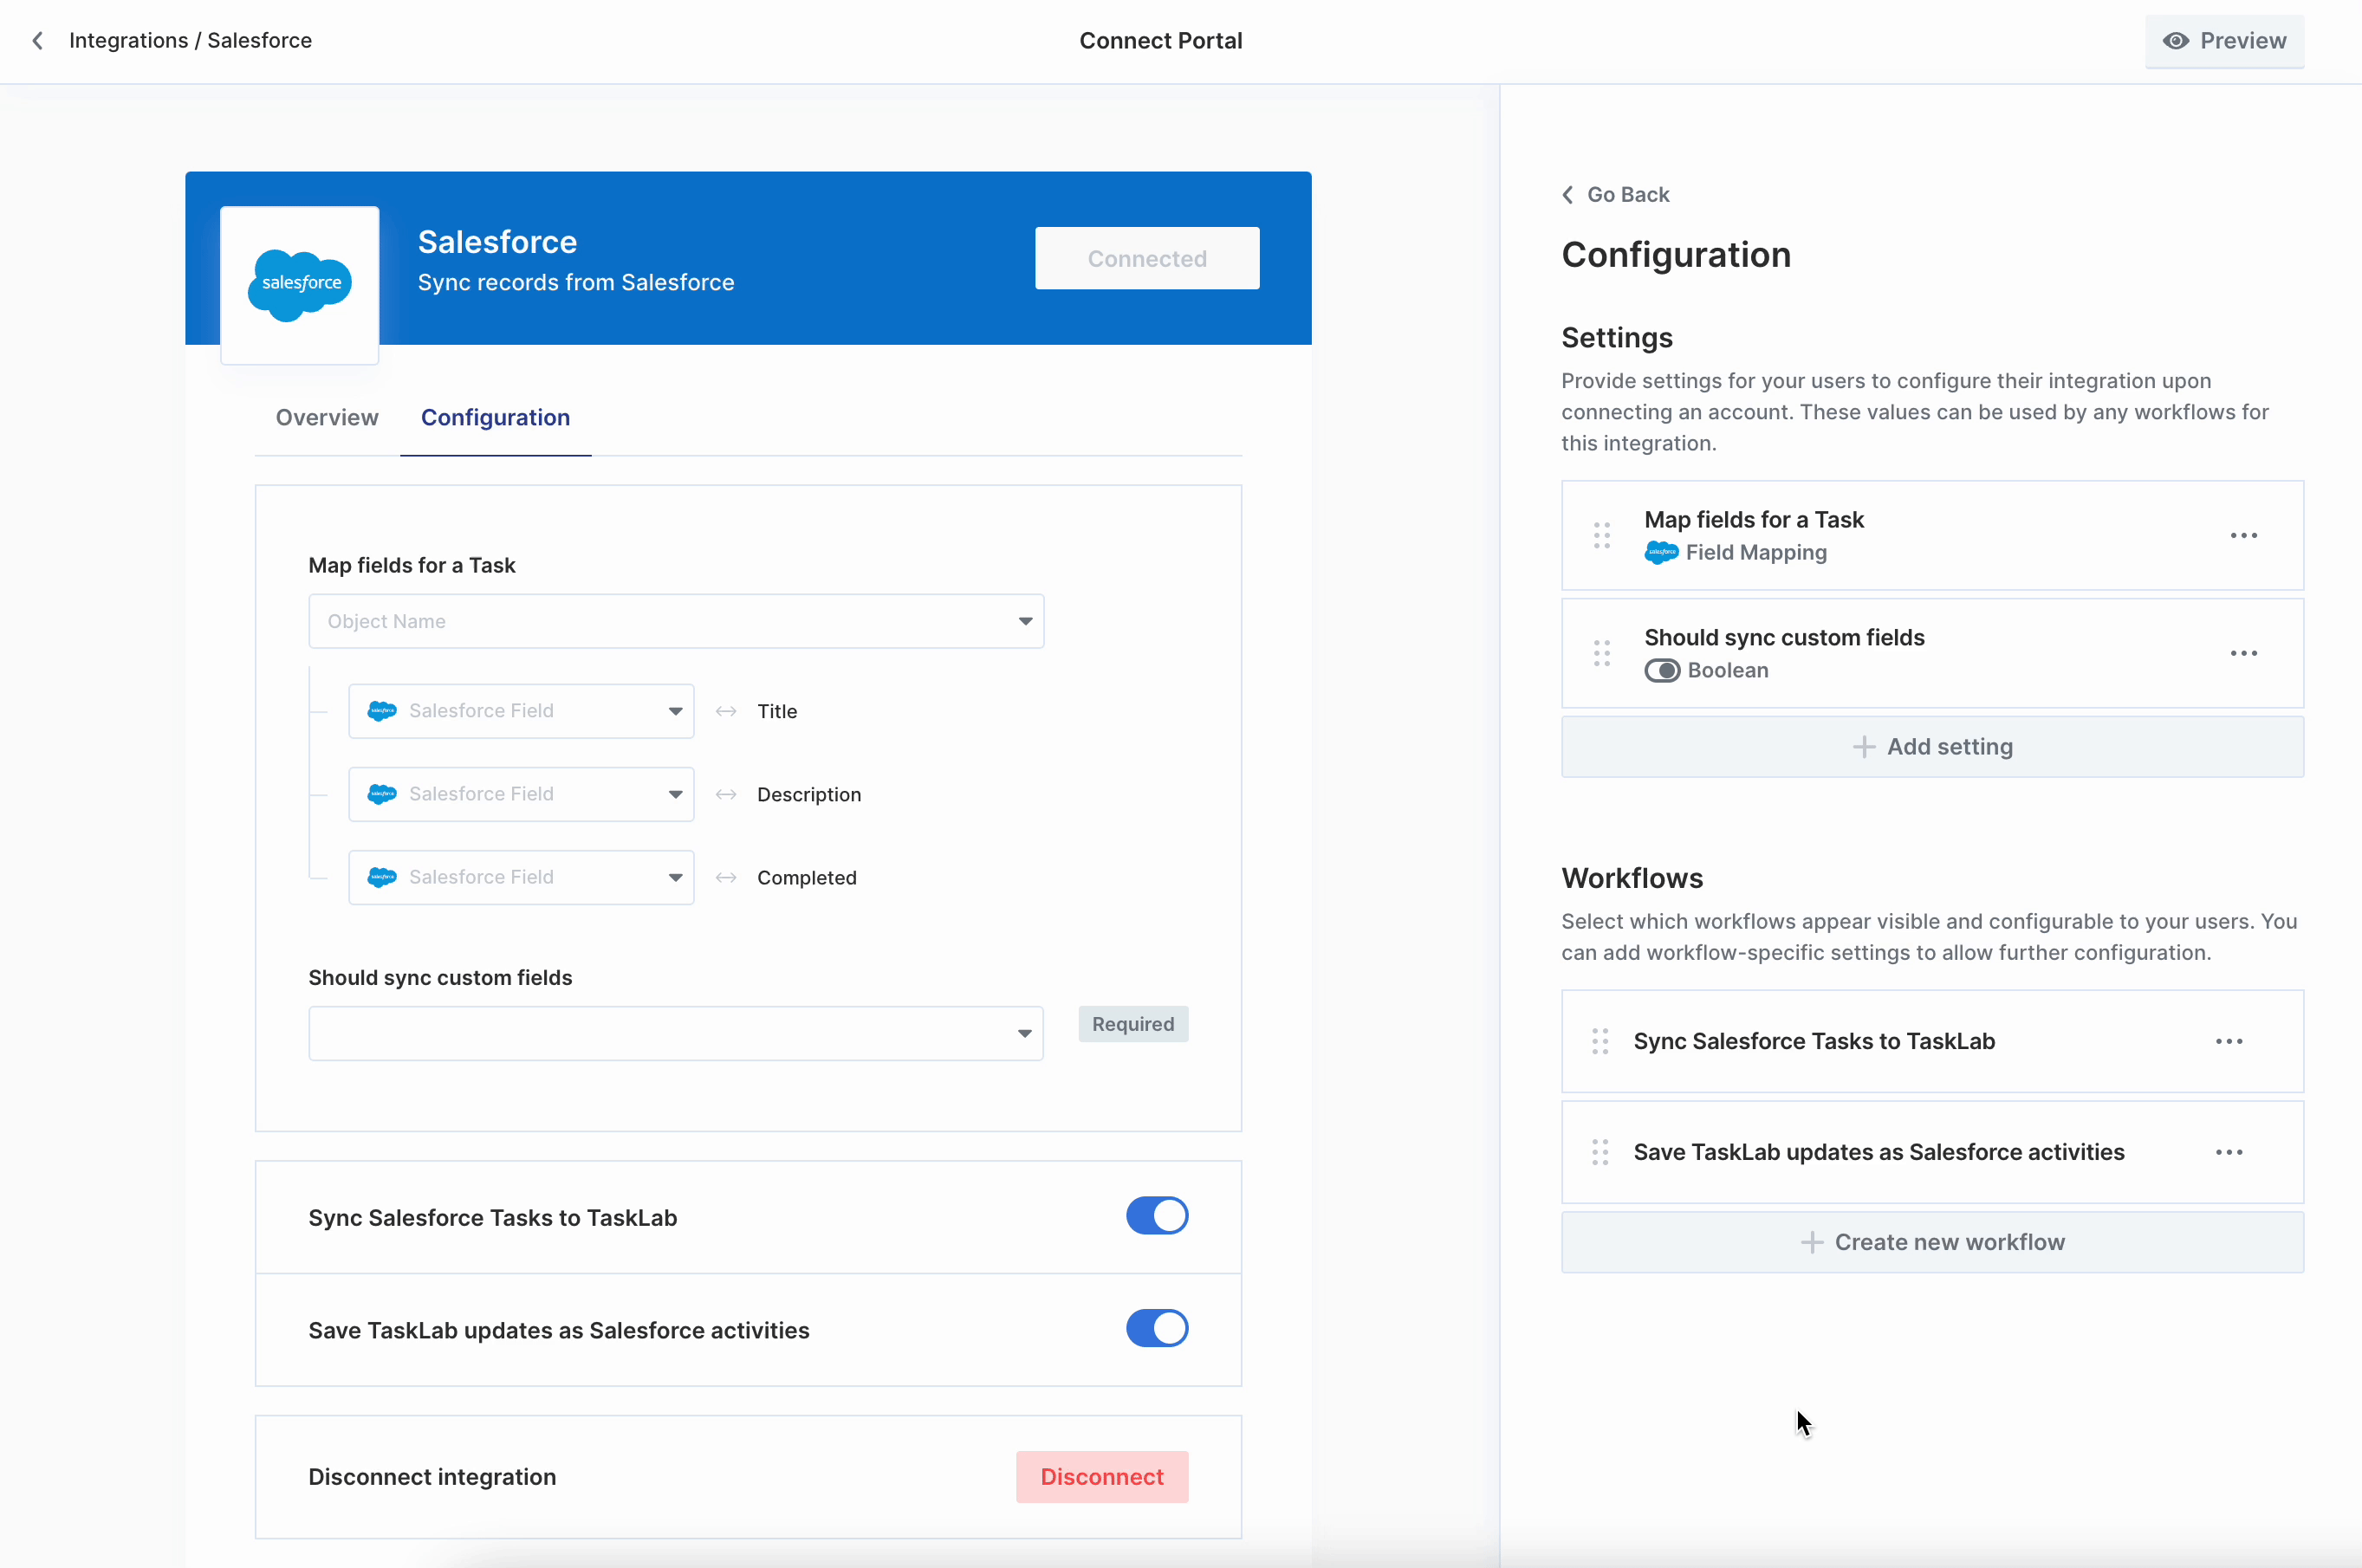This screenshot has height=1568, width=2362.
Task: Click Add setting button
Action: (x=1932, y=747)
